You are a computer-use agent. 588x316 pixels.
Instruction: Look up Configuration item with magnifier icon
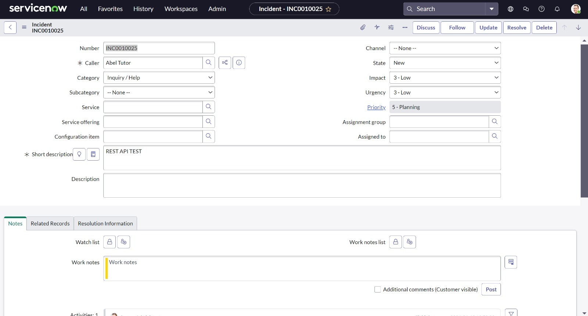209,136
